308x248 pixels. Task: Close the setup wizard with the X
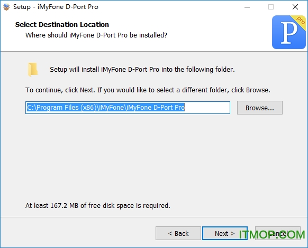(x=295, y=7)
